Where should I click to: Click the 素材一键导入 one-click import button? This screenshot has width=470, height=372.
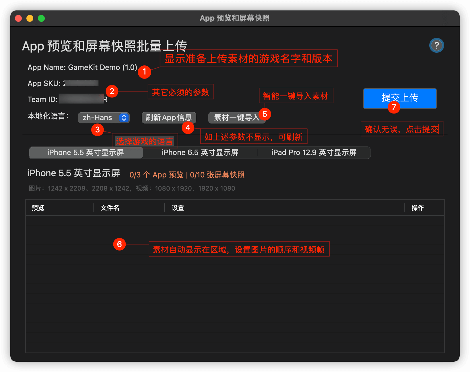click(237, 118)
